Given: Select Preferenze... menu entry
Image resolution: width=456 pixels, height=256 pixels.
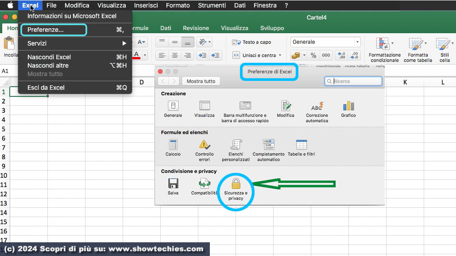Looking at the screenshot, I should tap(75, 30).
